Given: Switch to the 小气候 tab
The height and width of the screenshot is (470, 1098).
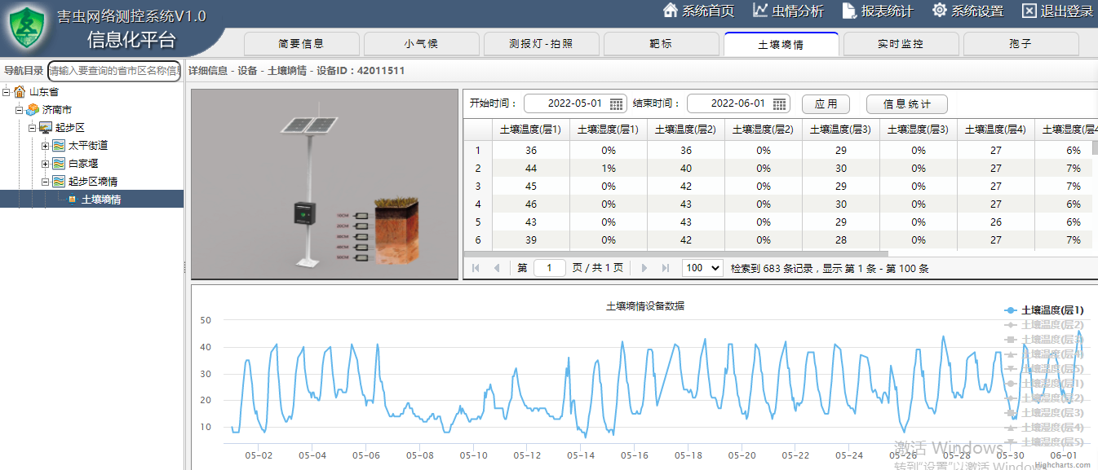Looking at the screenshot, I should point(421,44).
